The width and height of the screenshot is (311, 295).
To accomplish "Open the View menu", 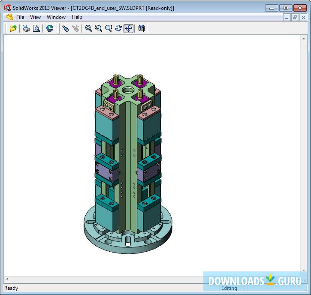I will [x=35, y=17].
